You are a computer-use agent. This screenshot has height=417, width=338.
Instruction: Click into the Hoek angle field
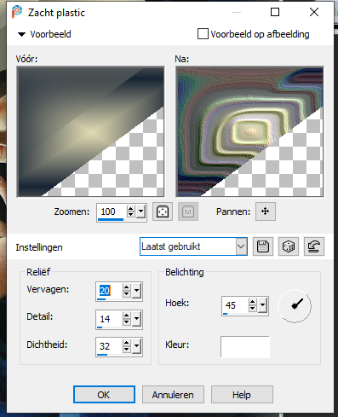pos(235,305)
